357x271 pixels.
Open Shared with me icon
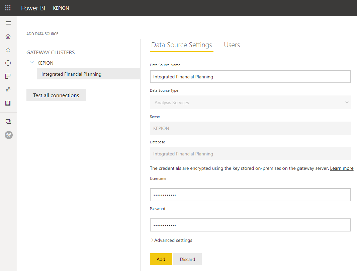pyautogui.click(x=8, y=89)
